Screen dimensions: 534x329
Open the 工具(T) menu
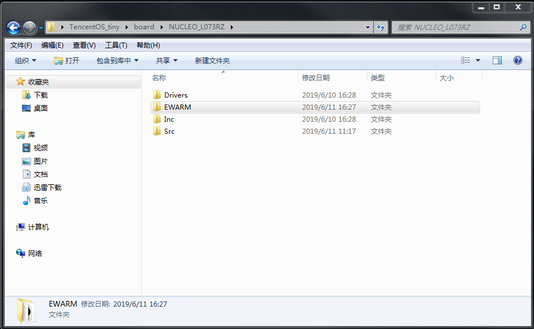[116, 45]
